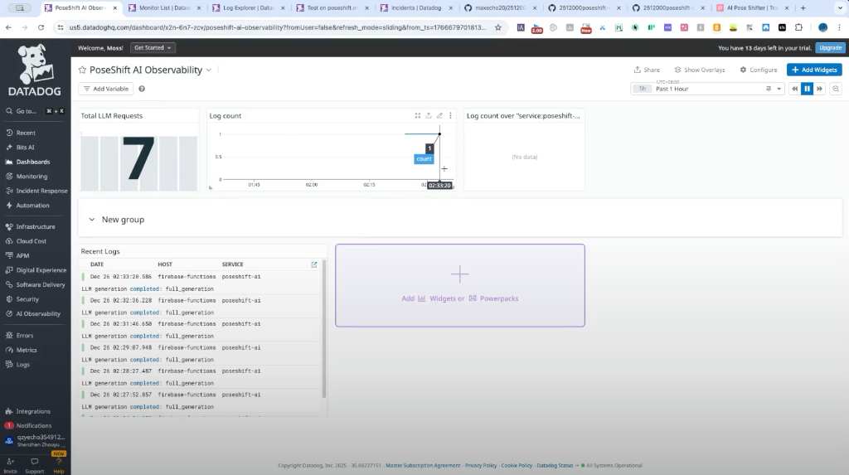Click Add Variable button
Screen dimensions: 849x475
coord(106,89)
